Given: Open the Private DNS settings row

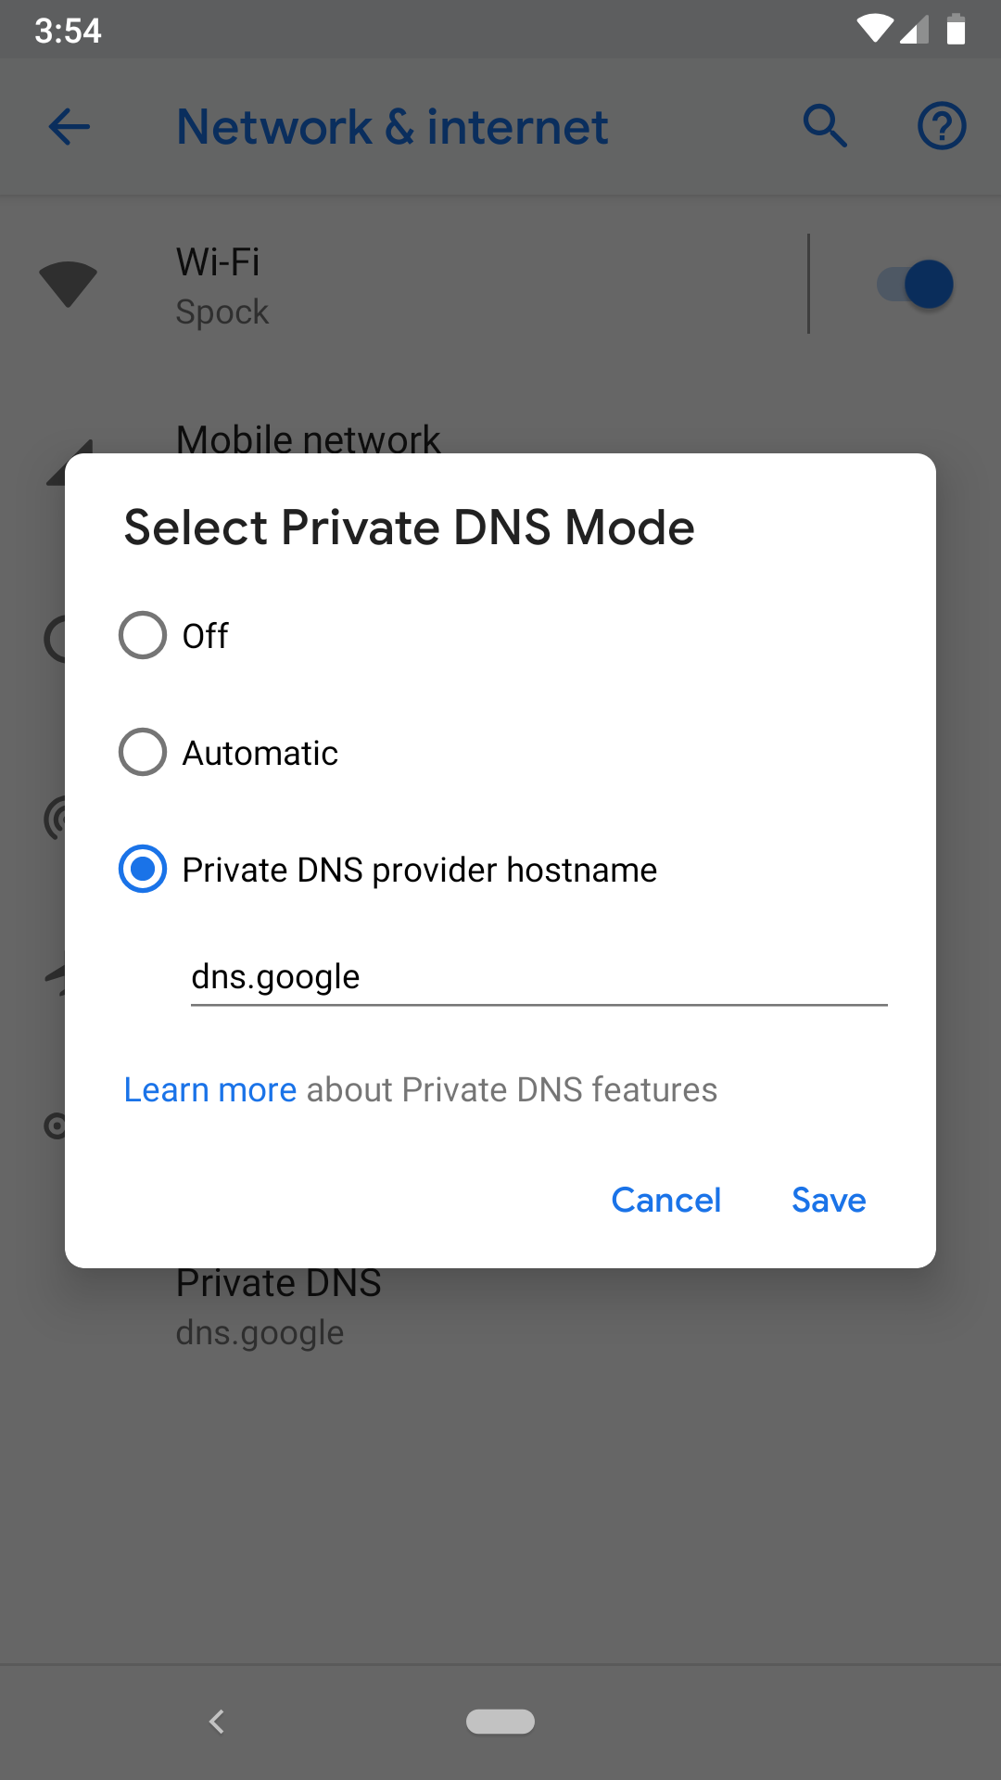Looking at the screenshot, I should pyautogui.click(x=500, y=1309).
